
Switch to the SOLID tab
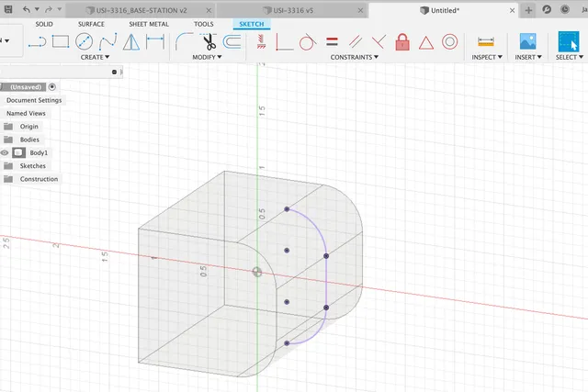tap(44, 24)
